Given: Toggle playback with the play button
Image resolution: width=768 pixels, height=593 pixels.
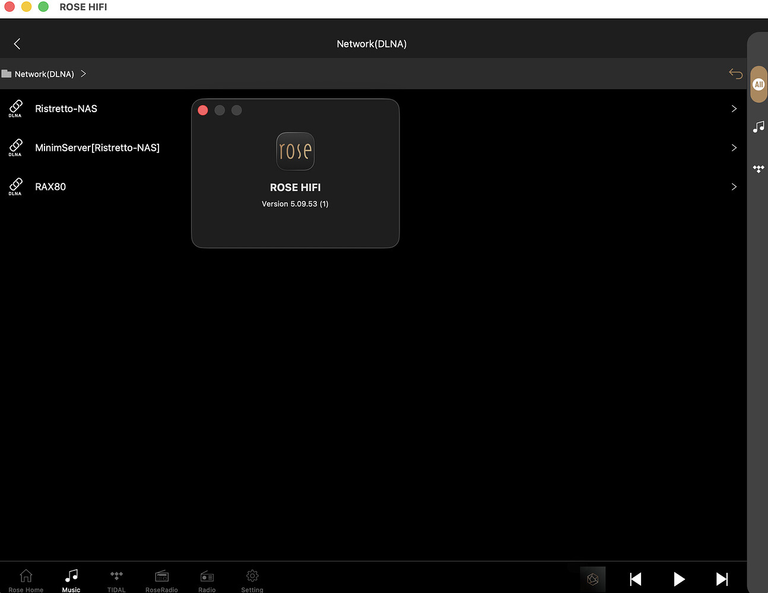Looking at the screenshot, I should click(679, 579).
